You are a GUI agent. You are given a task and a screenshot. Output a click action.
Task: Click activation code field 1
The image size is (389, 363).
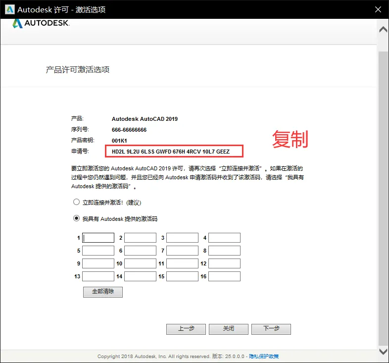point(98,238)
